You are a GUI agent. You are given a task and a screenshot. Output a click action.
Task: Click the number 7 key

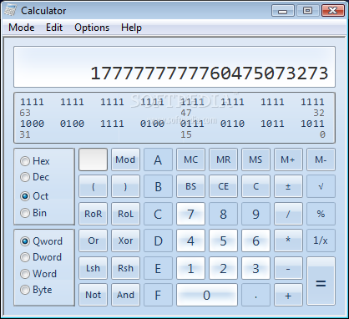pos(190,214)
